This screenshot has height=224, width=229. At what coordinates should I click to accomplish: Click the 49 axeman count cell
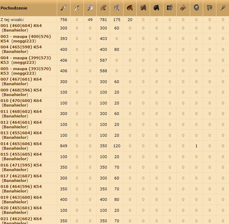coord(90,20)
